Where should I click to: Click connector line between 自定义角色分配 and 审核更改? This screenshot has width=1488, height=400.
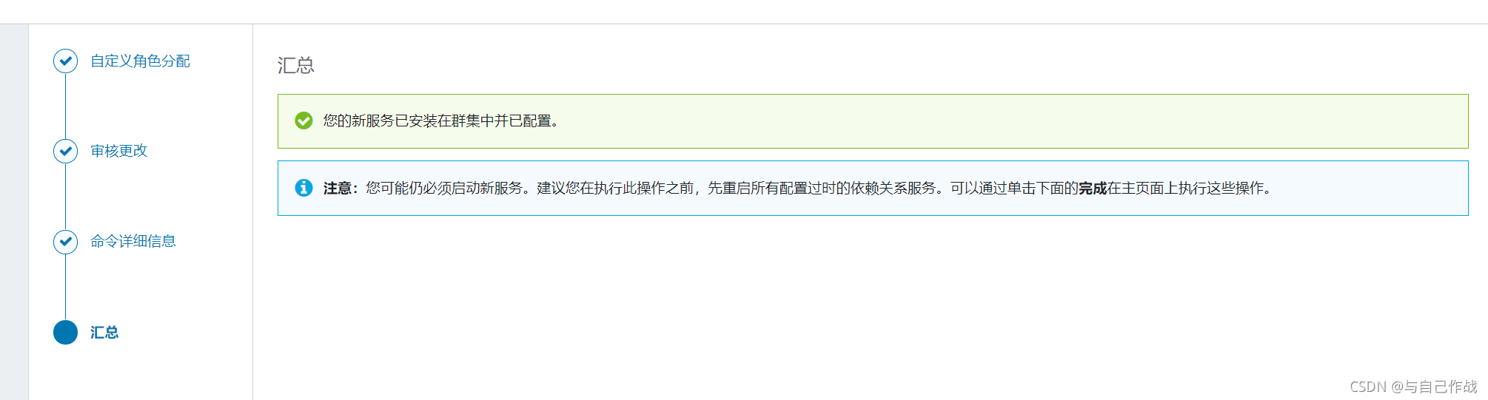65,106
